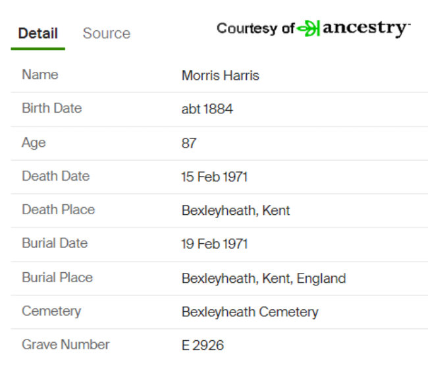Image resolution: width=428 pixels, height=379 pixels.
Task: Select the name Morris Harris
Action: (221, 75)
